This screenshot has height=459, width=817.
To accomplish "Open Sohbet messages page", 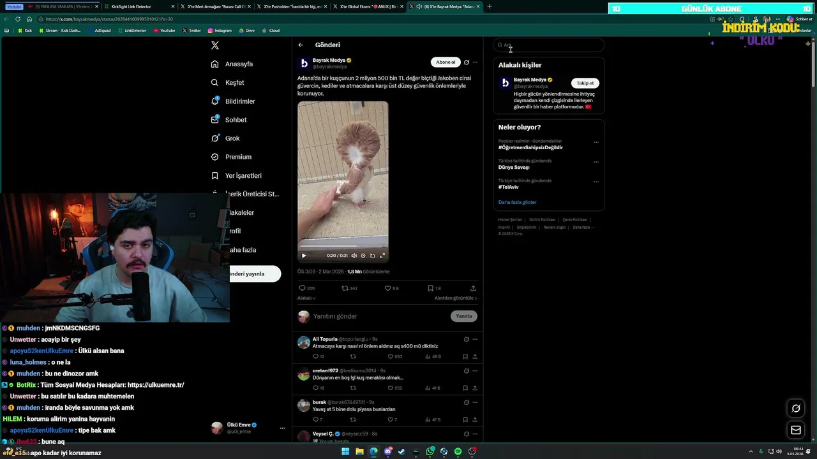I will tap(229, 120).
